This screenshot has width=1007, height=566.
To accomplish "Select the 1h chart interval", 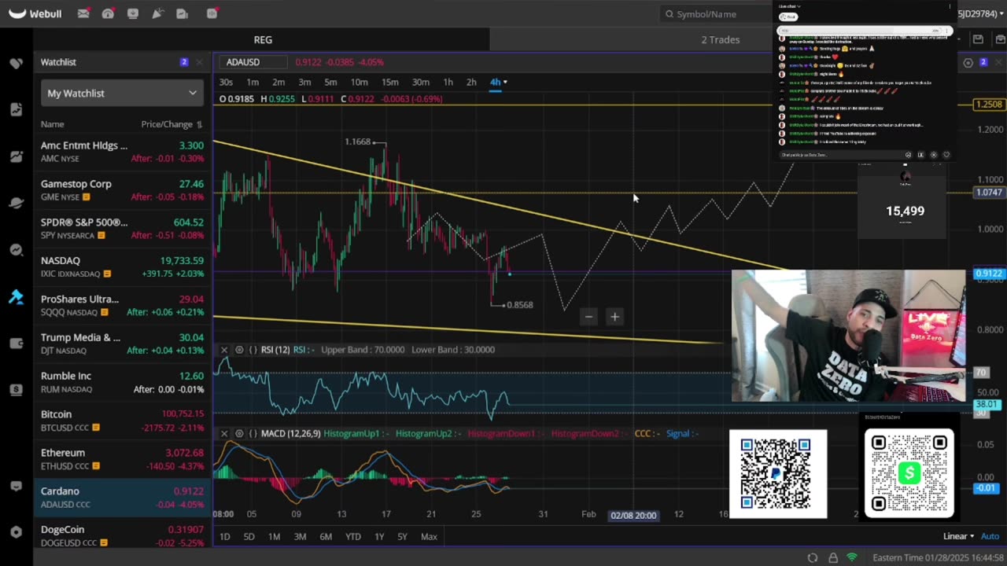I will [x=448, y=83].
